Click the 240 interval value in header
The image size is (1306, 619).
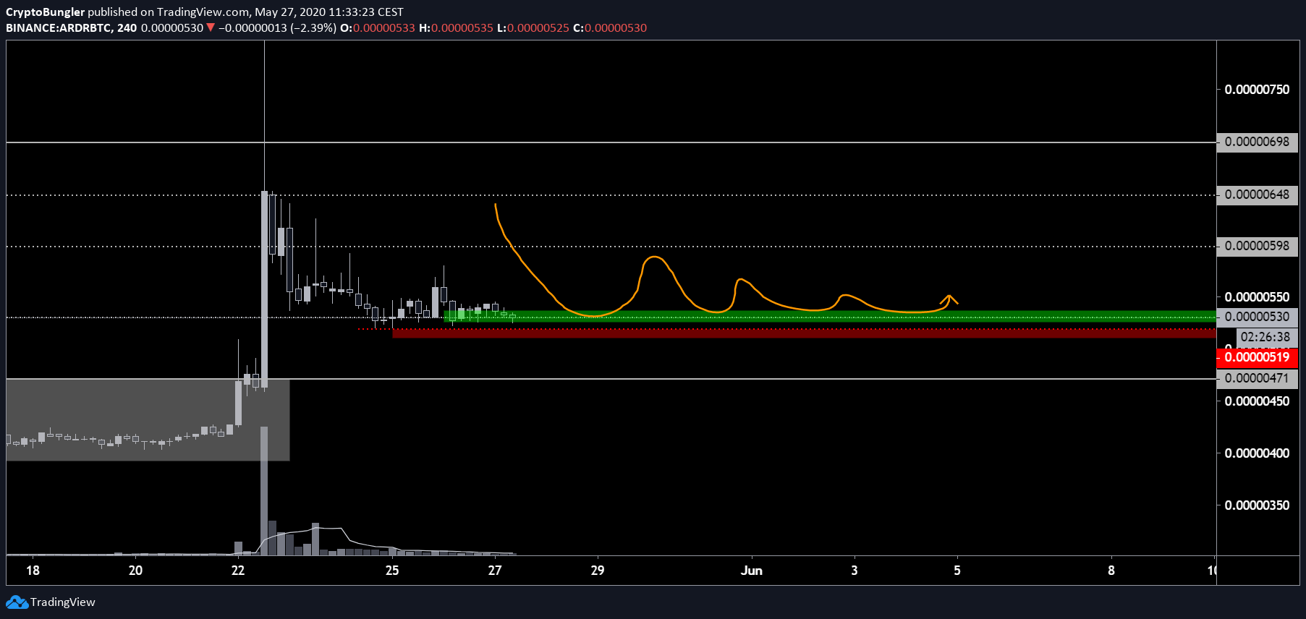coord(127,28)
